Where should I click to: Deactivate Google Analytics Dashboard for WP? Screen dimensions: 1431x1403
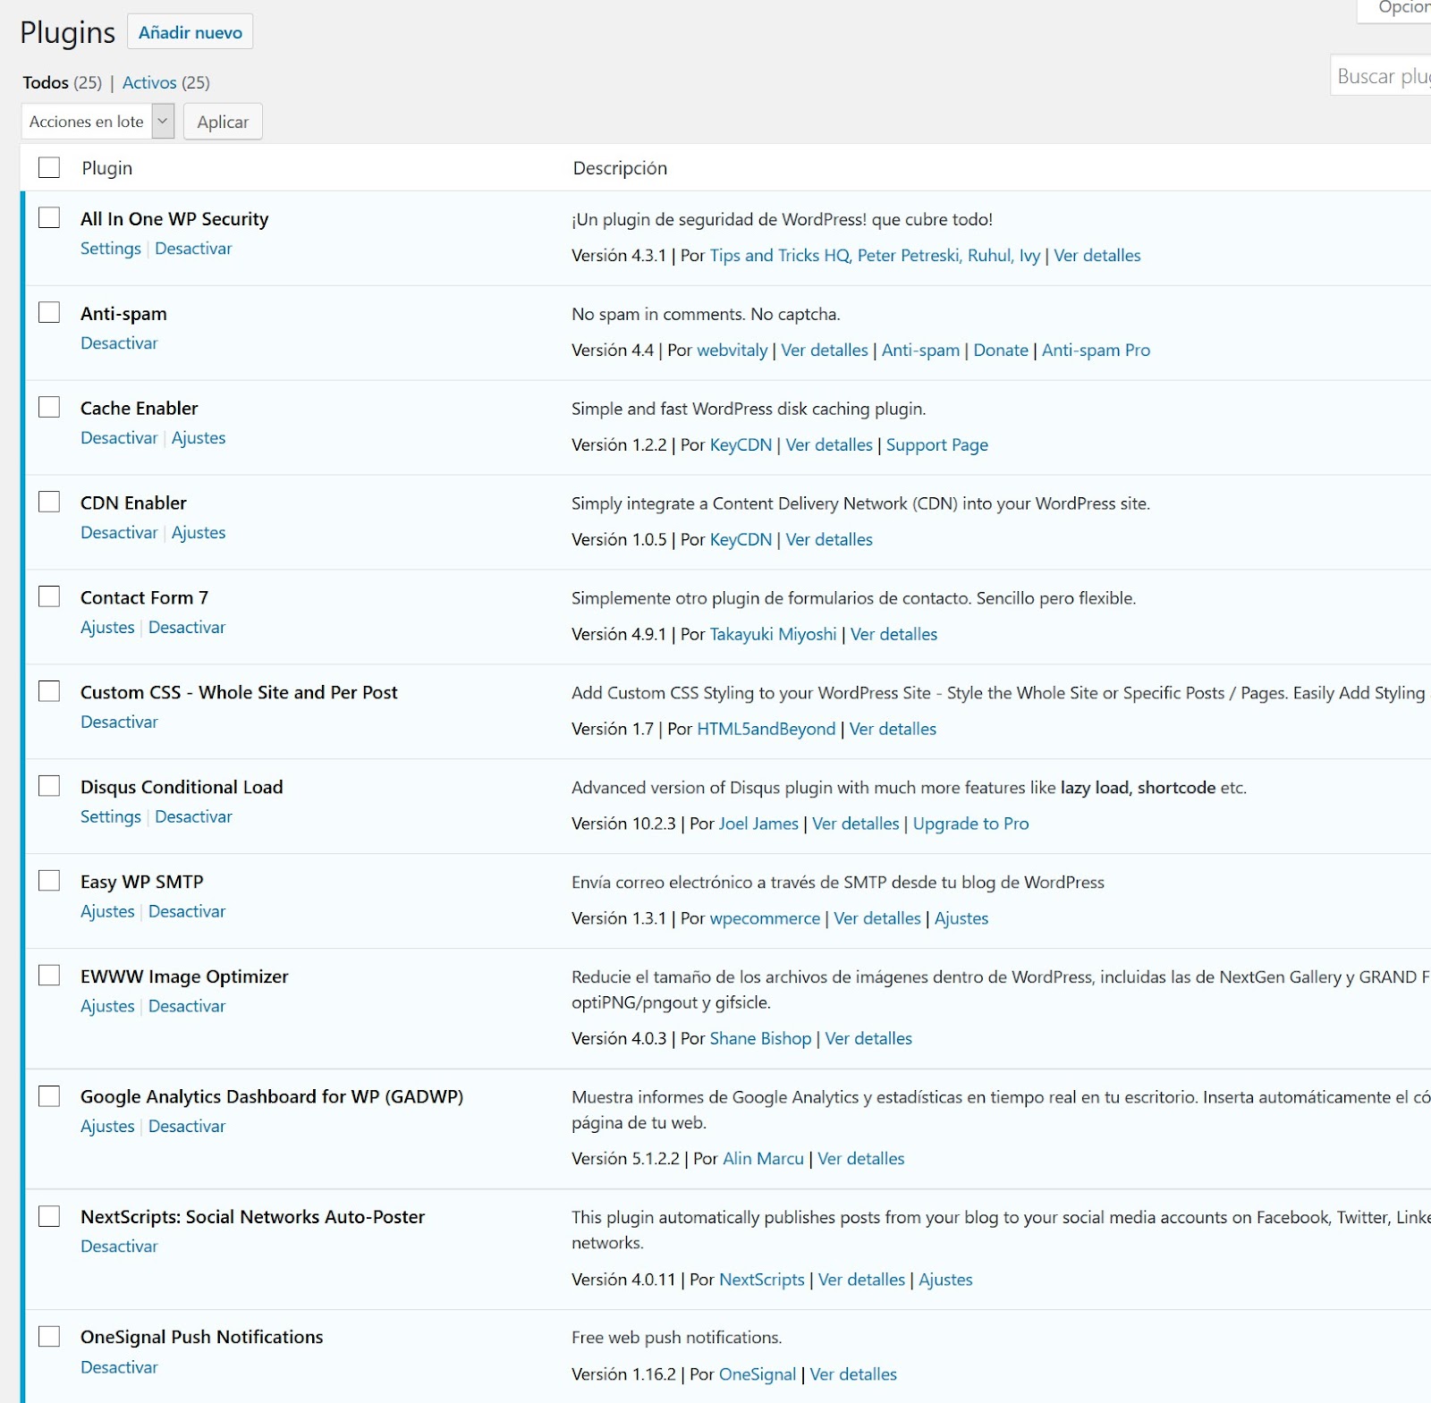tap(187, 1127)
